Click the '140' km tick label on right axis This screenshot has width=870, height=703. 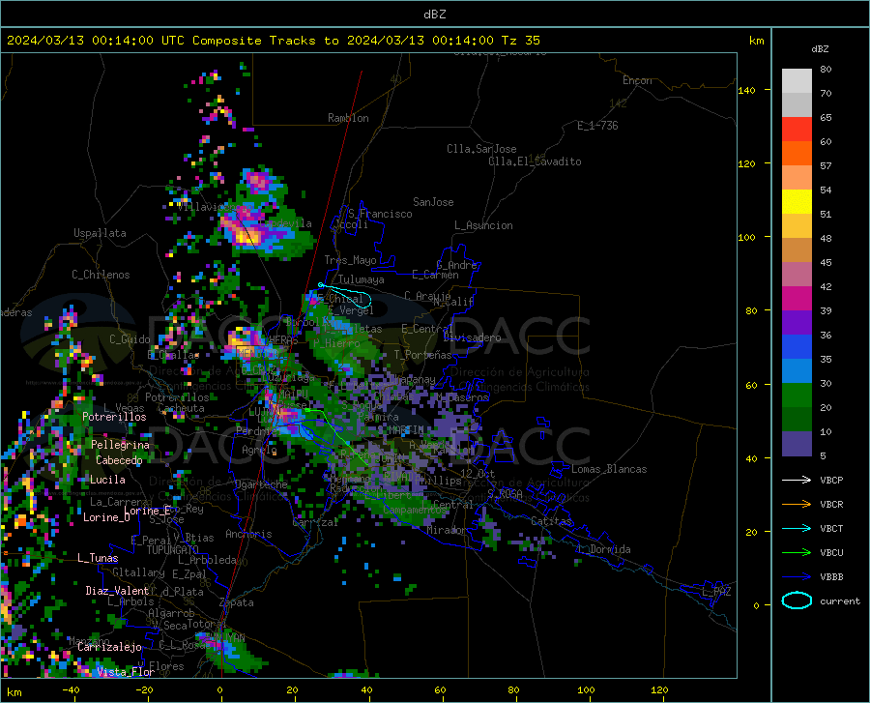click(x=746, y=90)
